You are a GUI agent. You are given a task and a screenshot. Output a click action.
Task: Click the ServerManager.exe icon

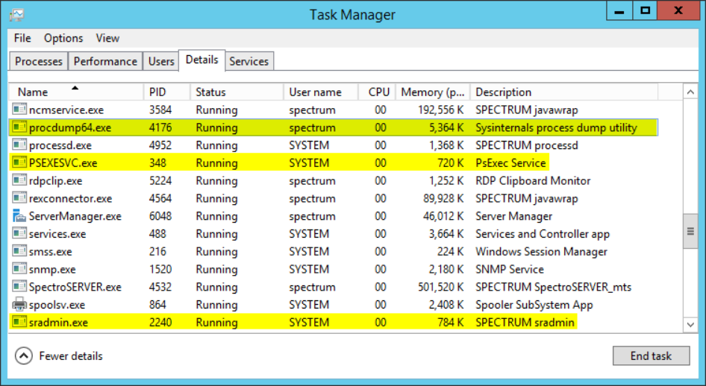click(19, 216)
